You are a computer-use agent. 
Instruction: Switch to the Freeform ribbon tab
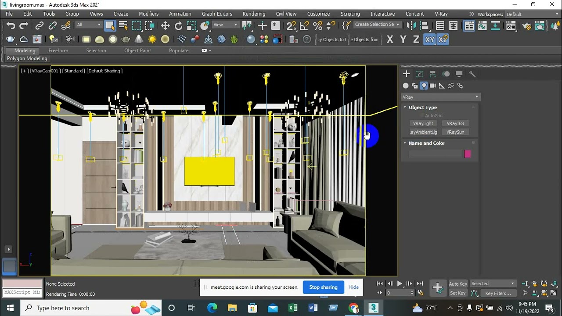pyautogui.click(x=58, y=50)
